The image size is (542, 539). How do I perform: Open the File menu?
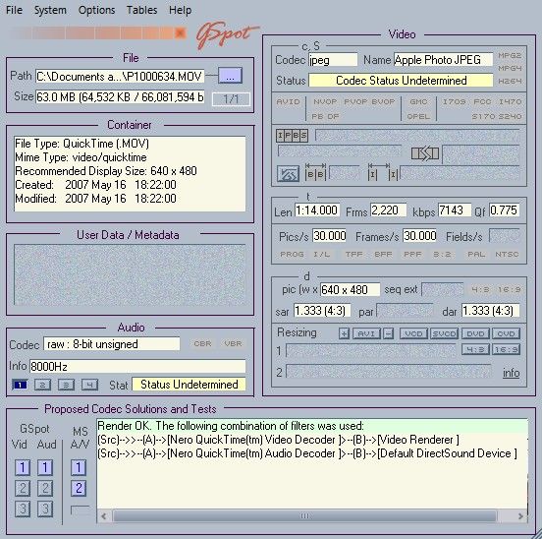[x=14, y=10]
